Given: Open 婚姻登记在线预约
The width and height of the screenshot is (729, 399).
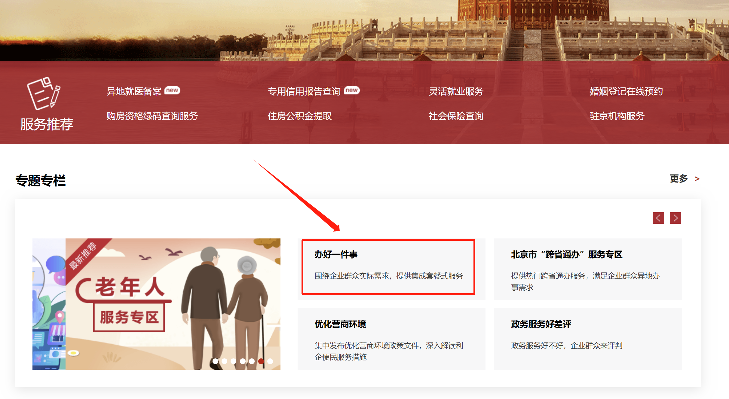Looking at the screenshot, I should pyautogui.click(x=626, y=91).
